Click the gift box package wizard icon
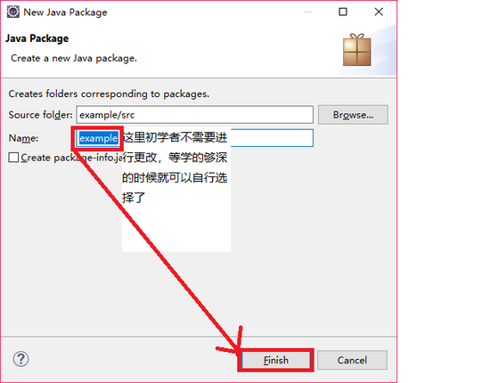490x383 pixels. [357, 50]
